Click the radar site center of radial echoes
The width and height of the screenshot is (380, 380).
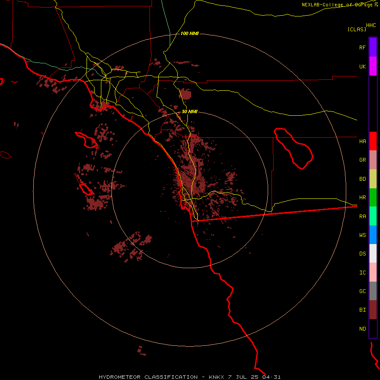click(198, 185)
